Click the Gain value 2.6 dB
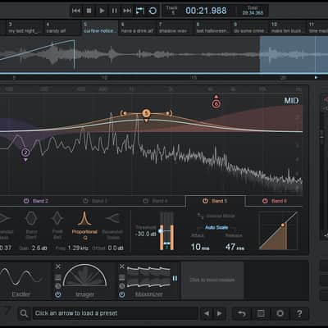The image size is (328, 328). tap(39, 248)
